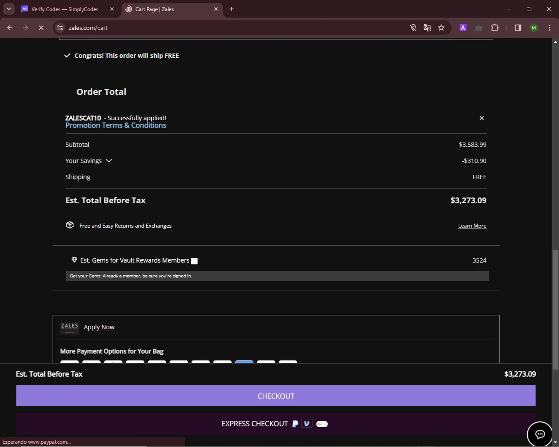Remove the ZALESCAT10 promo code
Image resolution: width=559 pixels, height=447 pixels.
[x=481, y=118]
